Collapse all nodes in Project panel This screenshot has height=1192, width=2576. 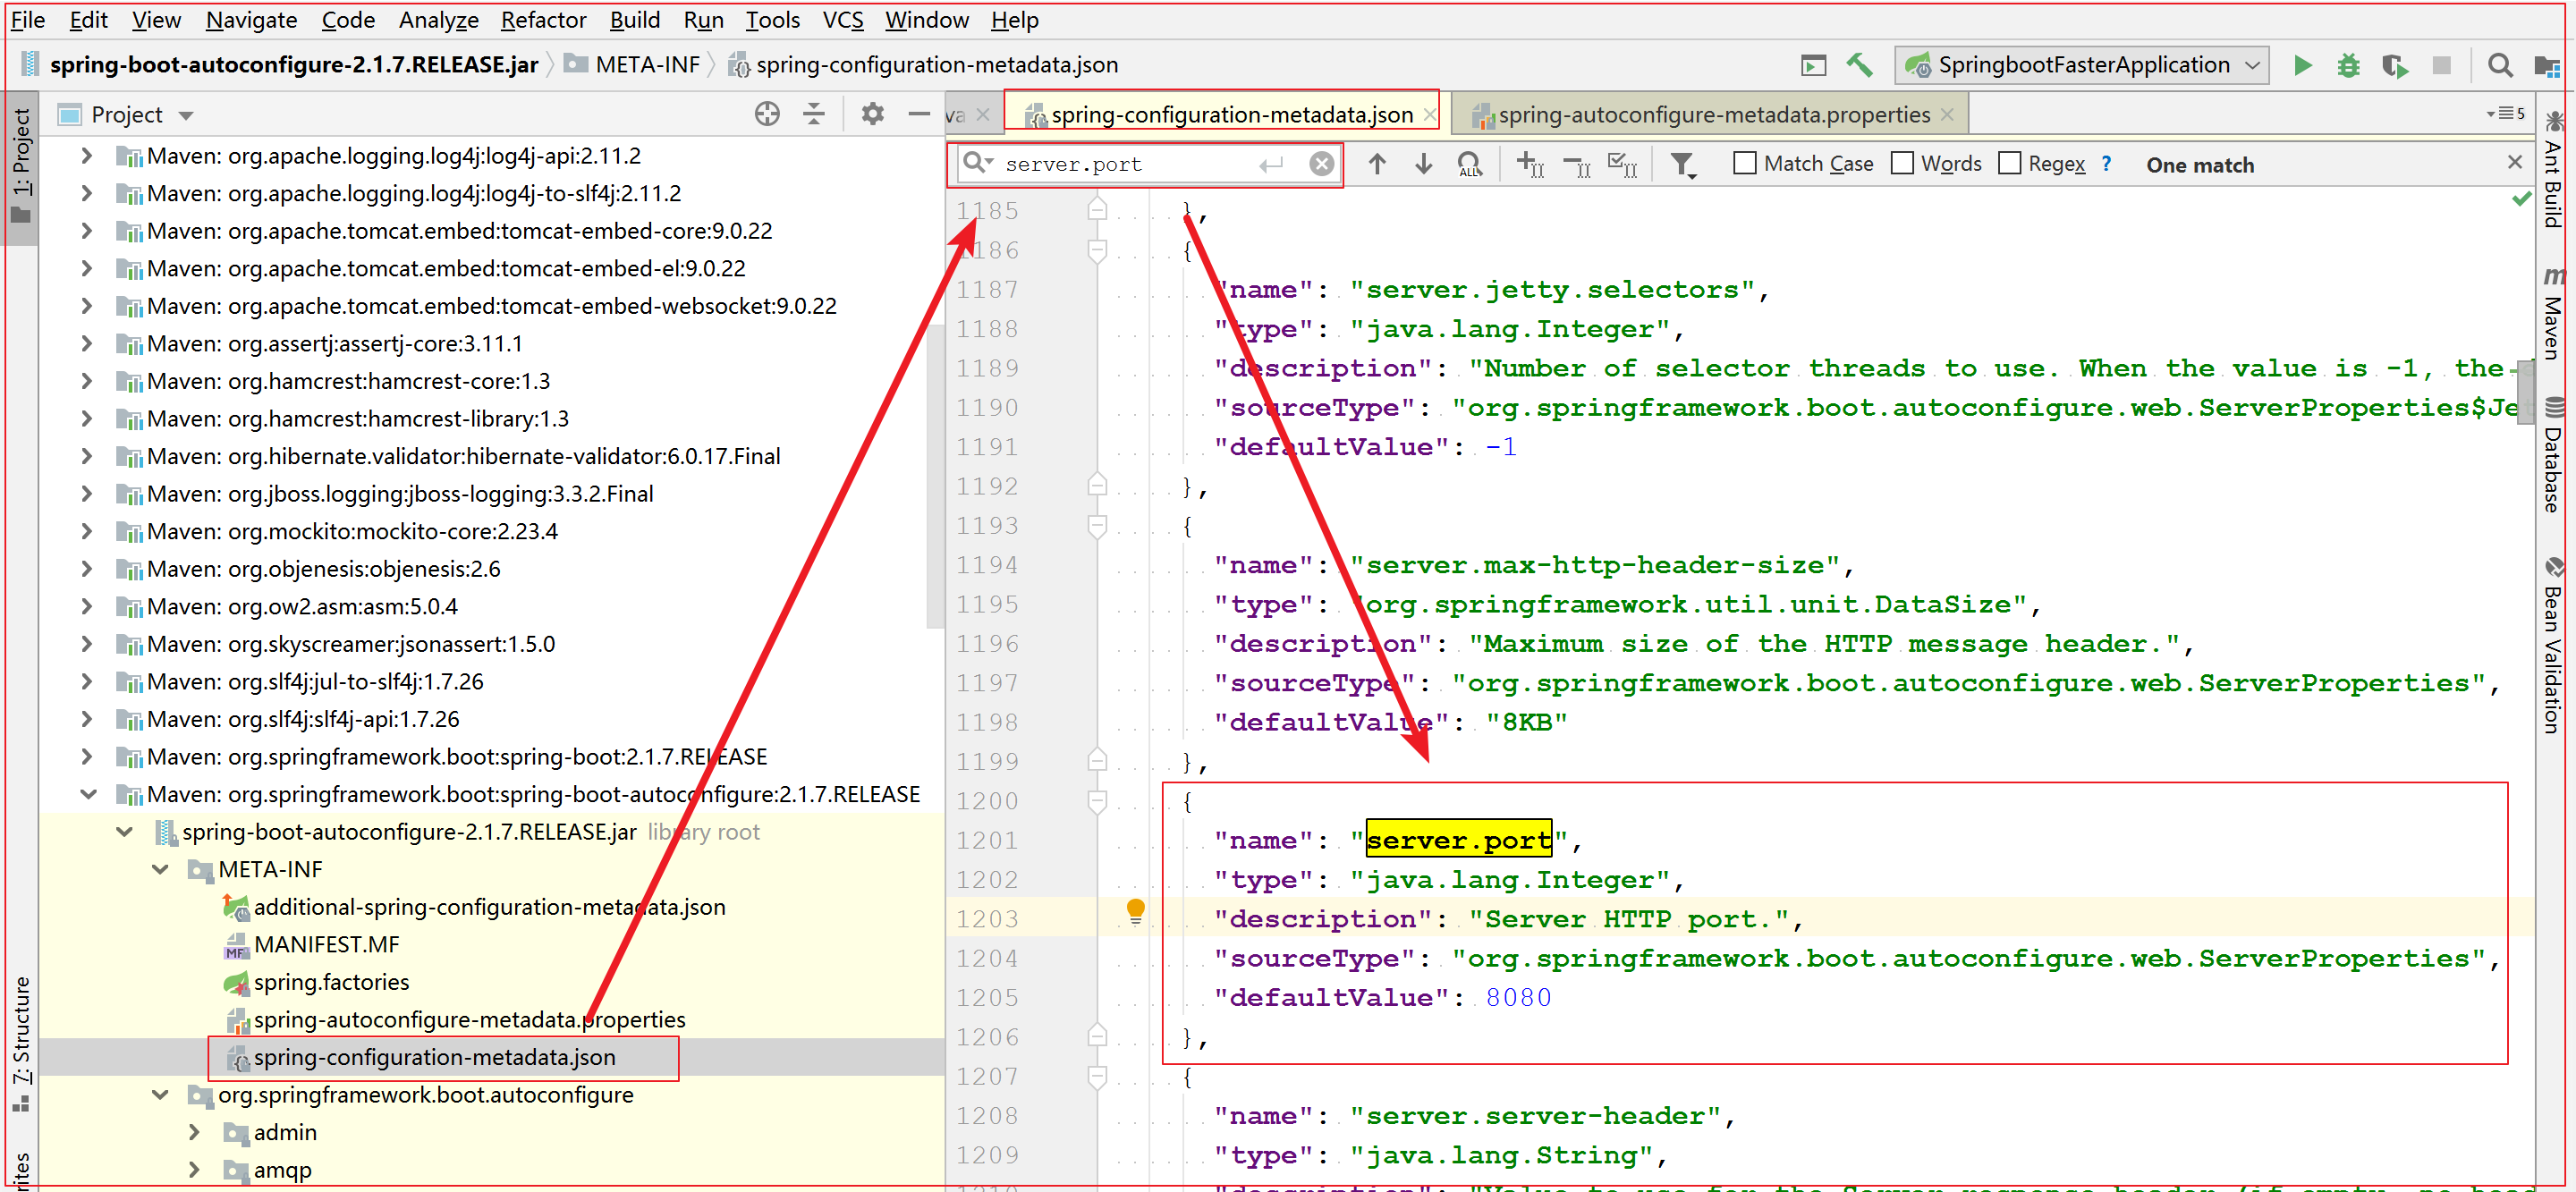coord(814,115)
